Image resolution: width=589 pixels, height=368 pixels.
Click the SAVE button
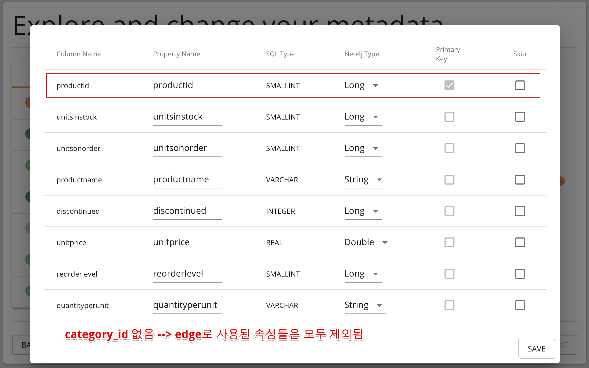[537, 349]
